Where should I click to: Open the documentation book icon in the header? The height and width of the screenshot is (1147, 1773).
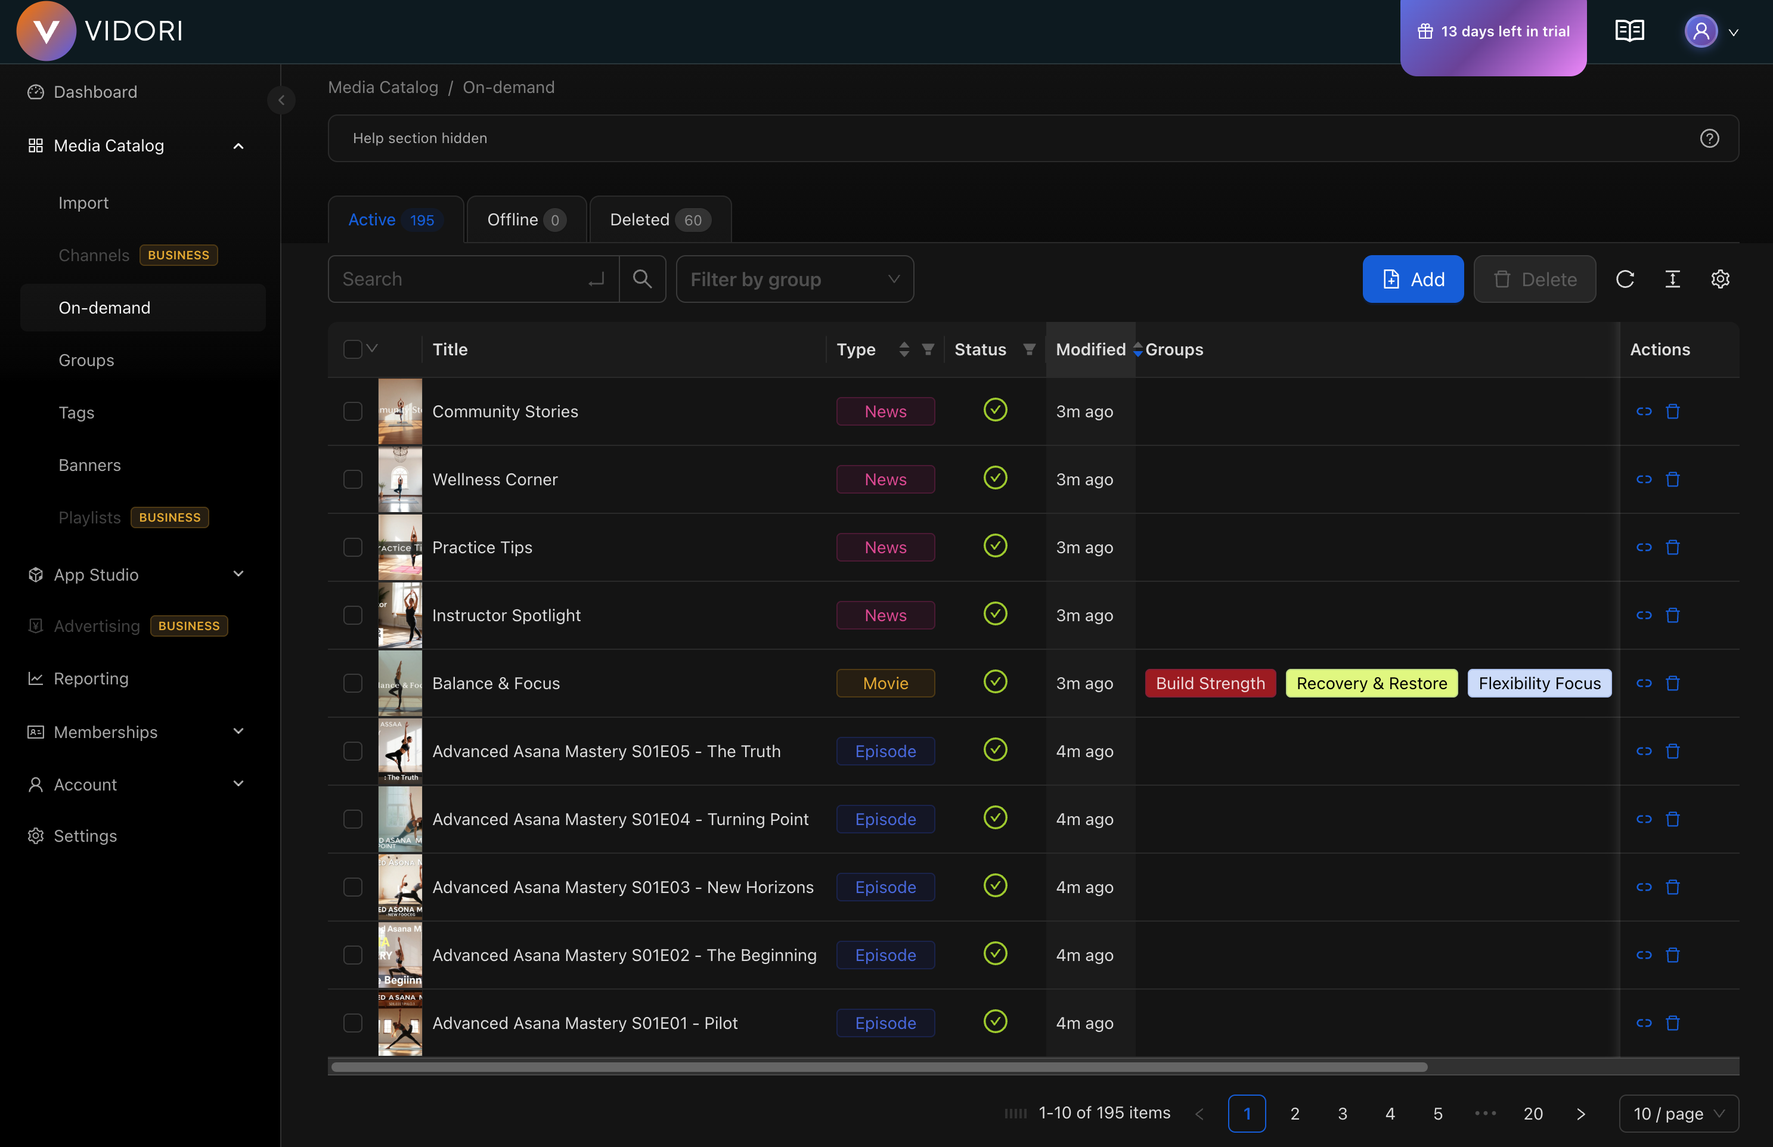click(1629, 30)
